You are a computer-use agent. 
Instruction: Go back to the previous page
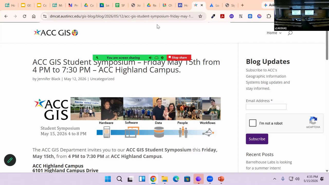point(6,16)
